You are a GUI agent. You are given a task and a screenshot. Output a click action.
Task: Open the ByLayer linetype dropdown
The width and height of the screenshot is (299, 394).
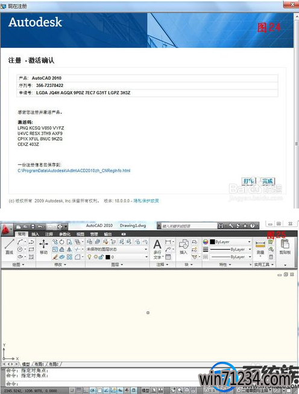[230, 257]
